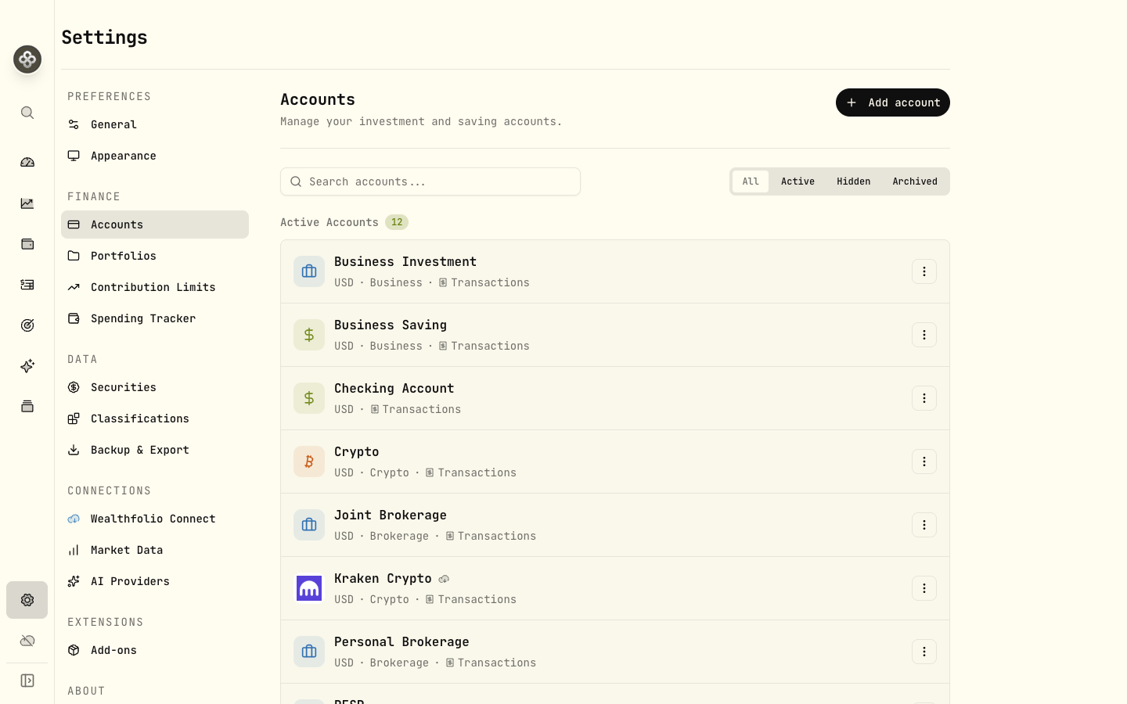
Task: Open Portfolios settings
Action: pyautogui.click(x=155, y=256)
